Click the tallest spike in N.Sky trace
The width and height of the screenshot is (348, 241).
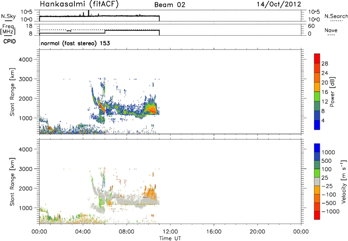[89, 13]
